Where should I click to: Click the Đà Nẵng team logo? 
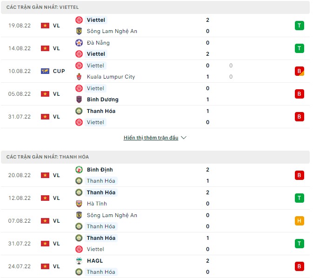point(79,43)
